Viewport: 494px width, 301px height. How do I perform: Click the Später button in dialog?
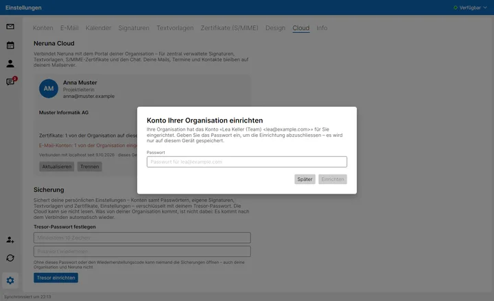pyautogui.click(x=305, y=179)
